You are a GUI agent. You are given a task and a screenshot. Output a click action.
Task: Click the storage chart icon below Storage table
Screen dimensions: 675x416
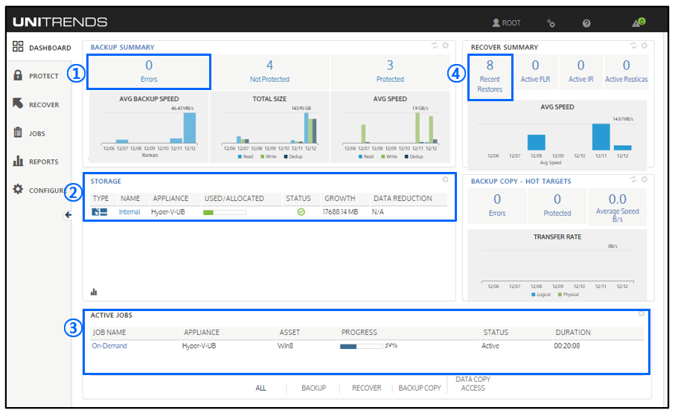(94, 292)
